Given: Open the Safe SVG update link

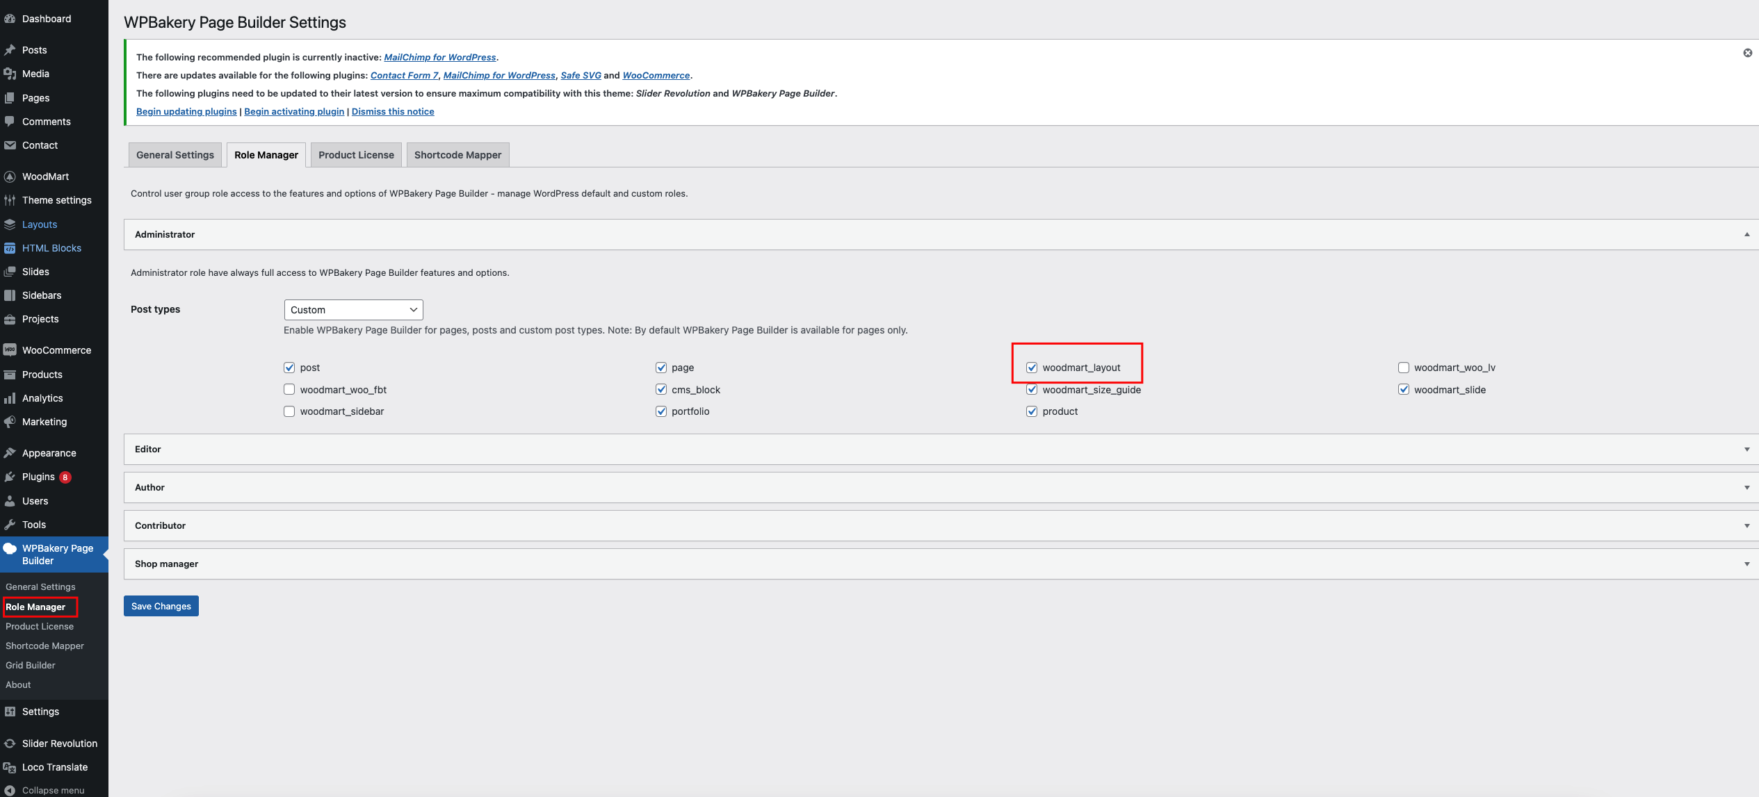Looking at the screenshot, I should click(x=581, y=75).
